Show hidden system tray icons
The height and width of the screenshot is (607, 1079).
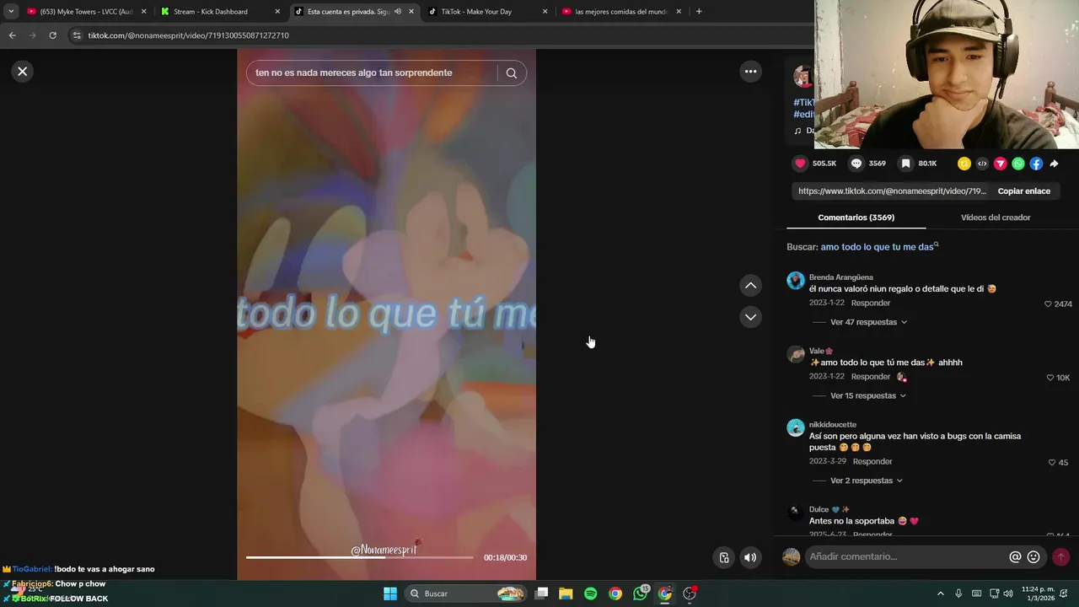941,594
